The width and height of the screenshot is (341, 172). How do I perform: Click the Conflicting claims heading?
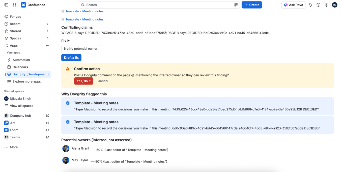[x=77, y=27]
